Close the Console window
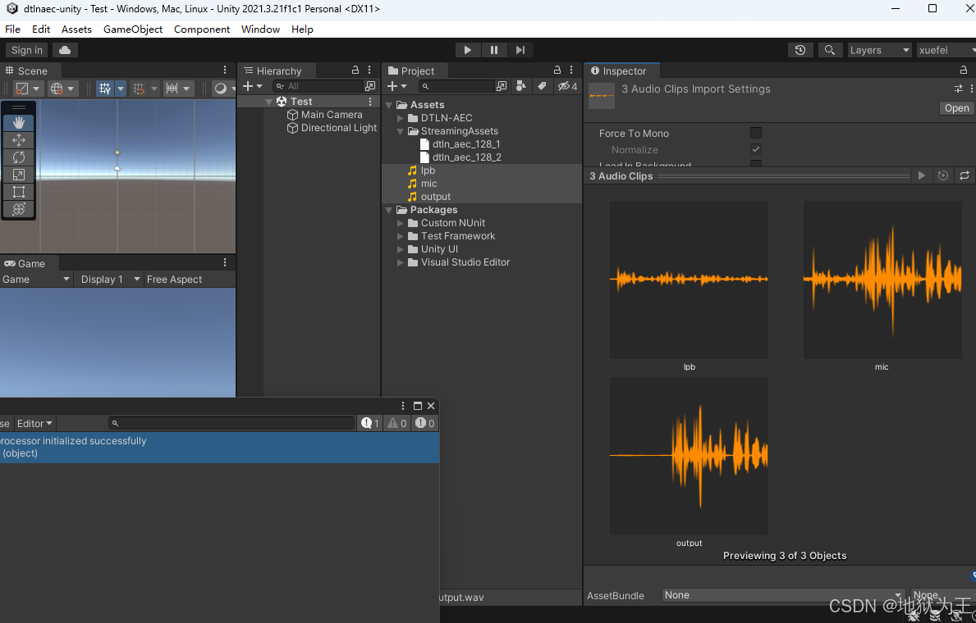976x623 pixels. pos(431,406)
